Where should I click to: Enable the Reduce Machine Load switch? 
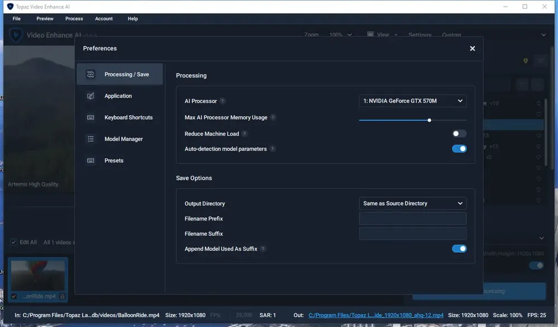click(459, 134)
